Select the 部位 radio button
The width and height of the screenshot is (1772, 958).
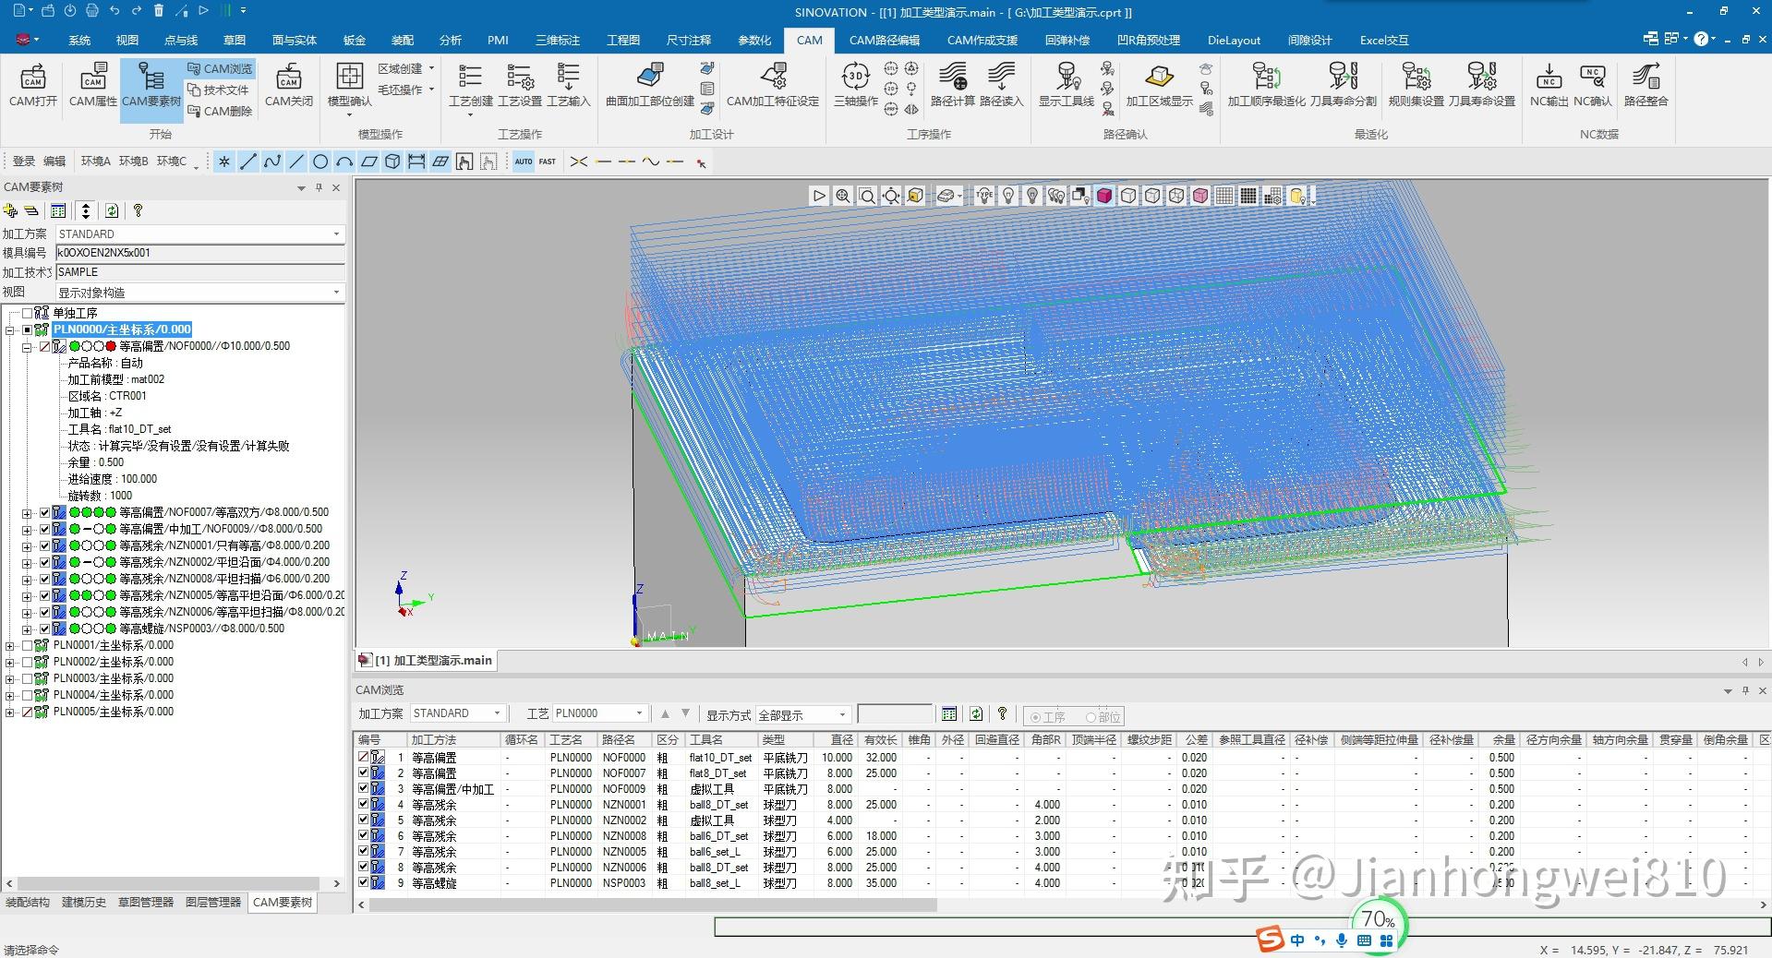(x=1091, y=717)
